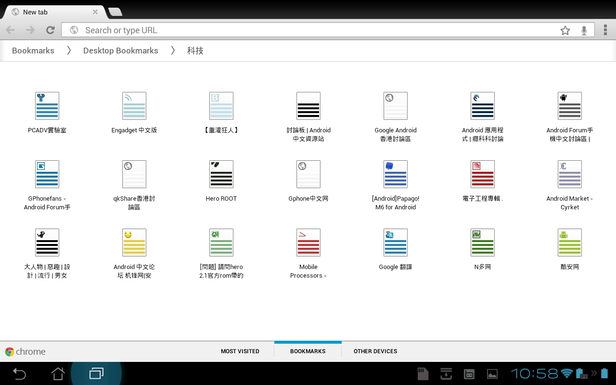Click the N多网 label text
This screenshot has width=616, height=385.
[x=483, y=267]
